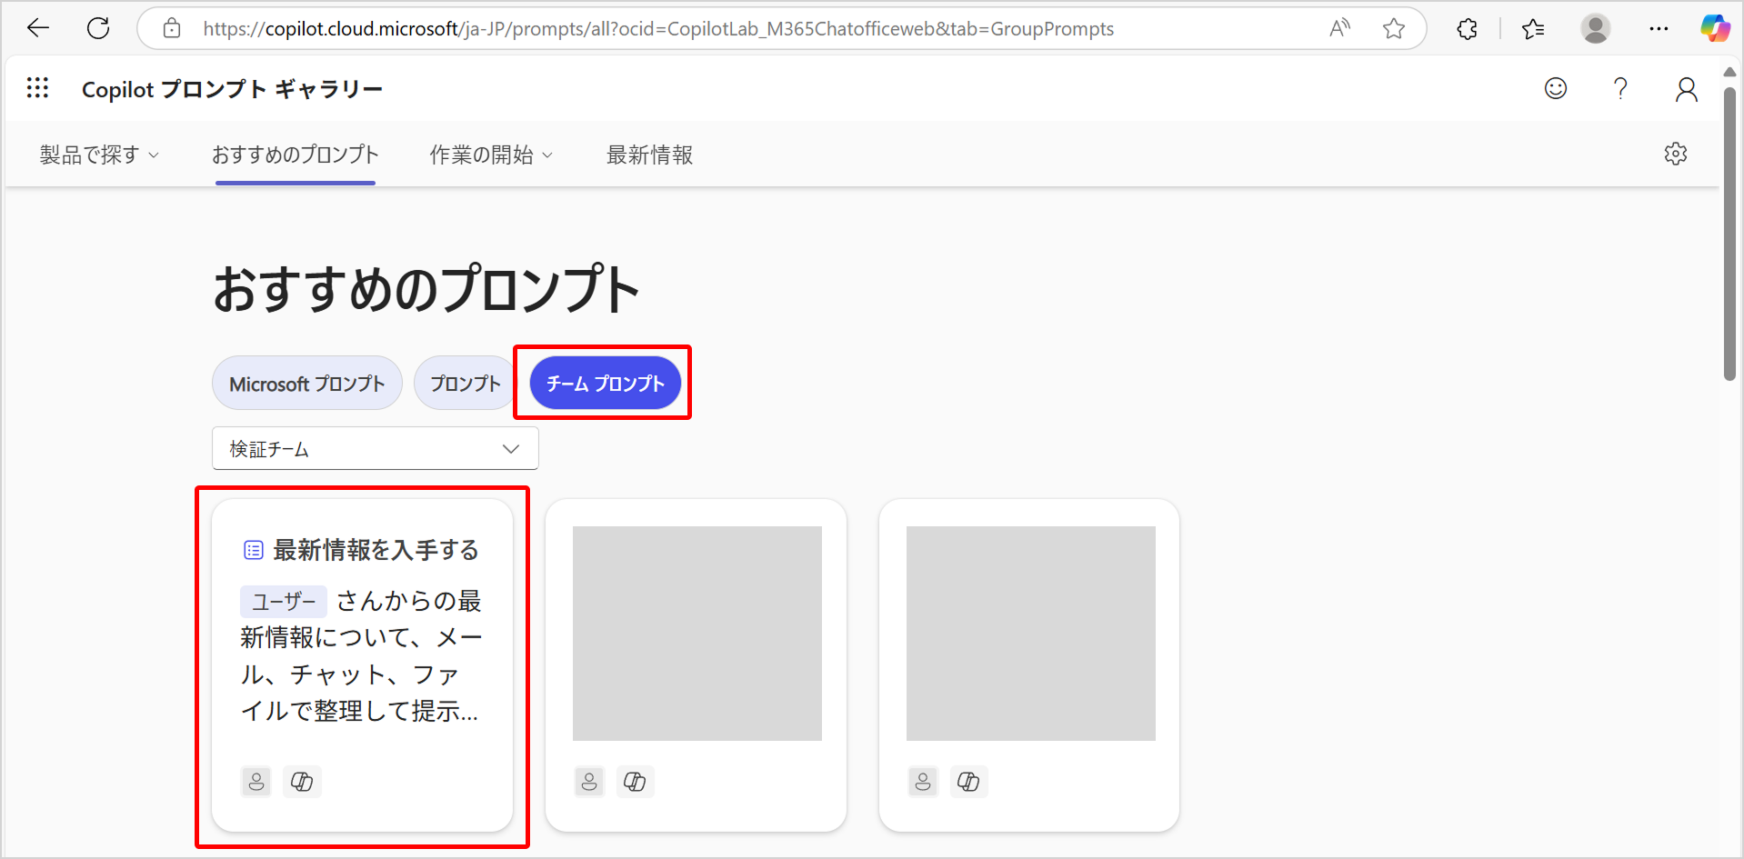Click Copilot icon on 最新情報を入手する card
The height and width of the screenshot is (859, 1744).
pyautogui.click(x=302, y=782)
